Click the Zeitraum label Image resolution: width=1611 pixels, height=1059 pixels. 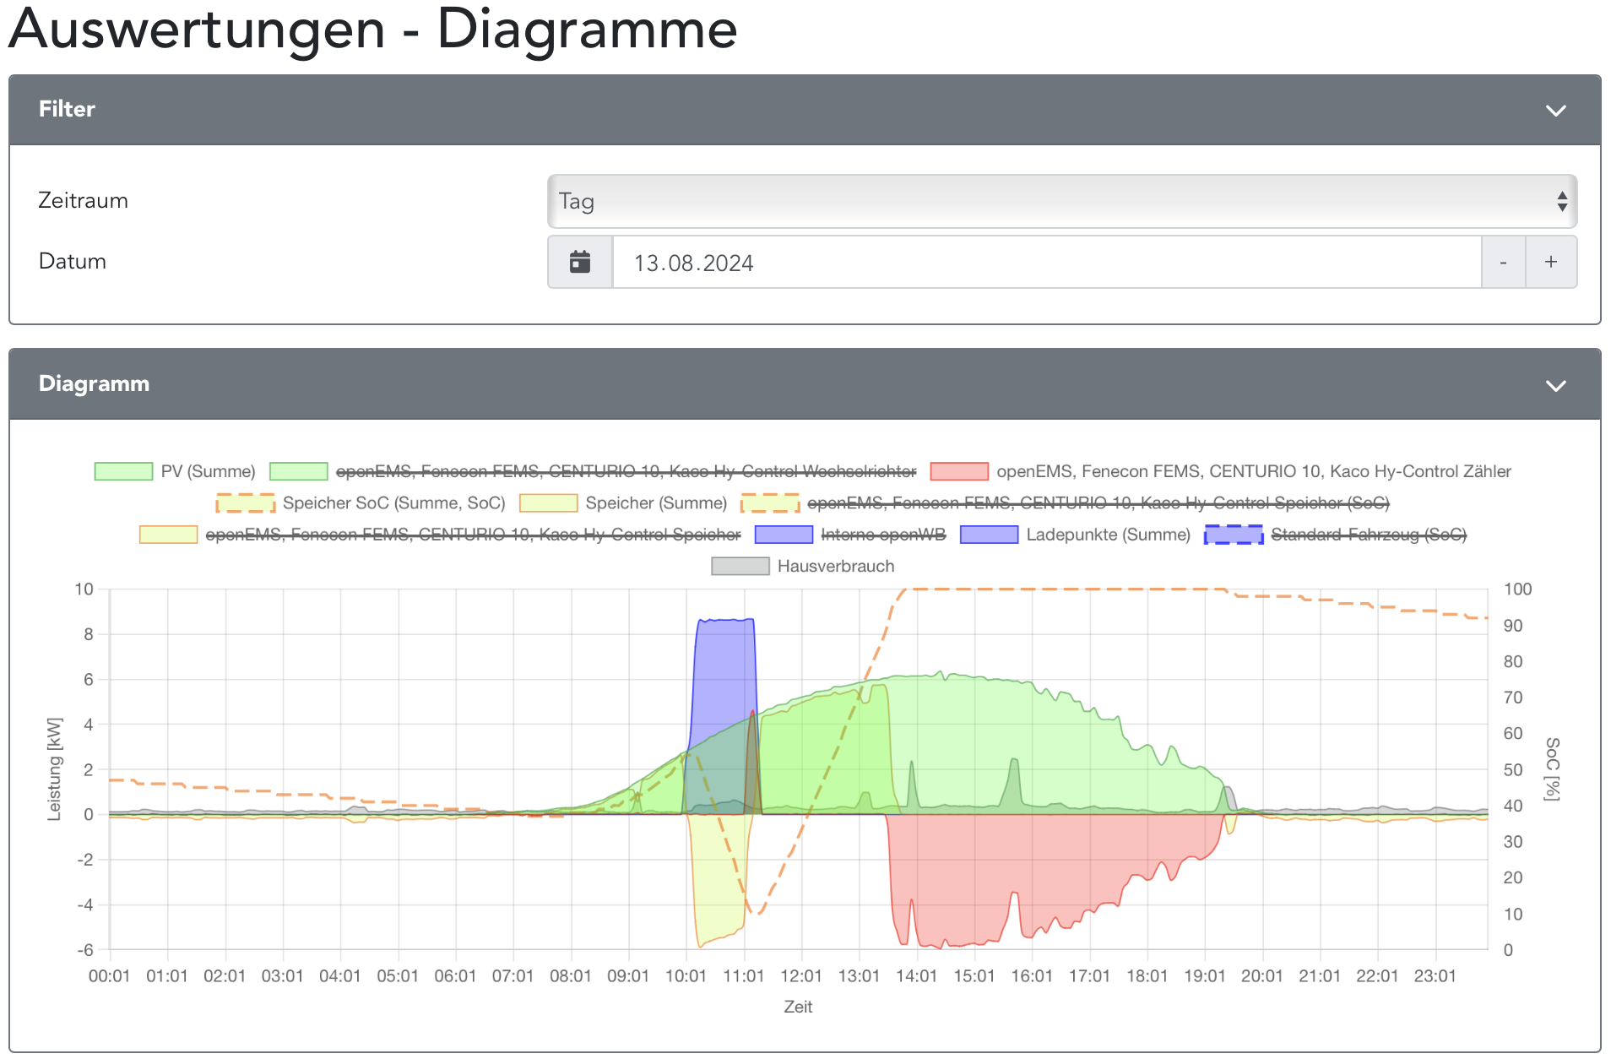tap(83, 200)
